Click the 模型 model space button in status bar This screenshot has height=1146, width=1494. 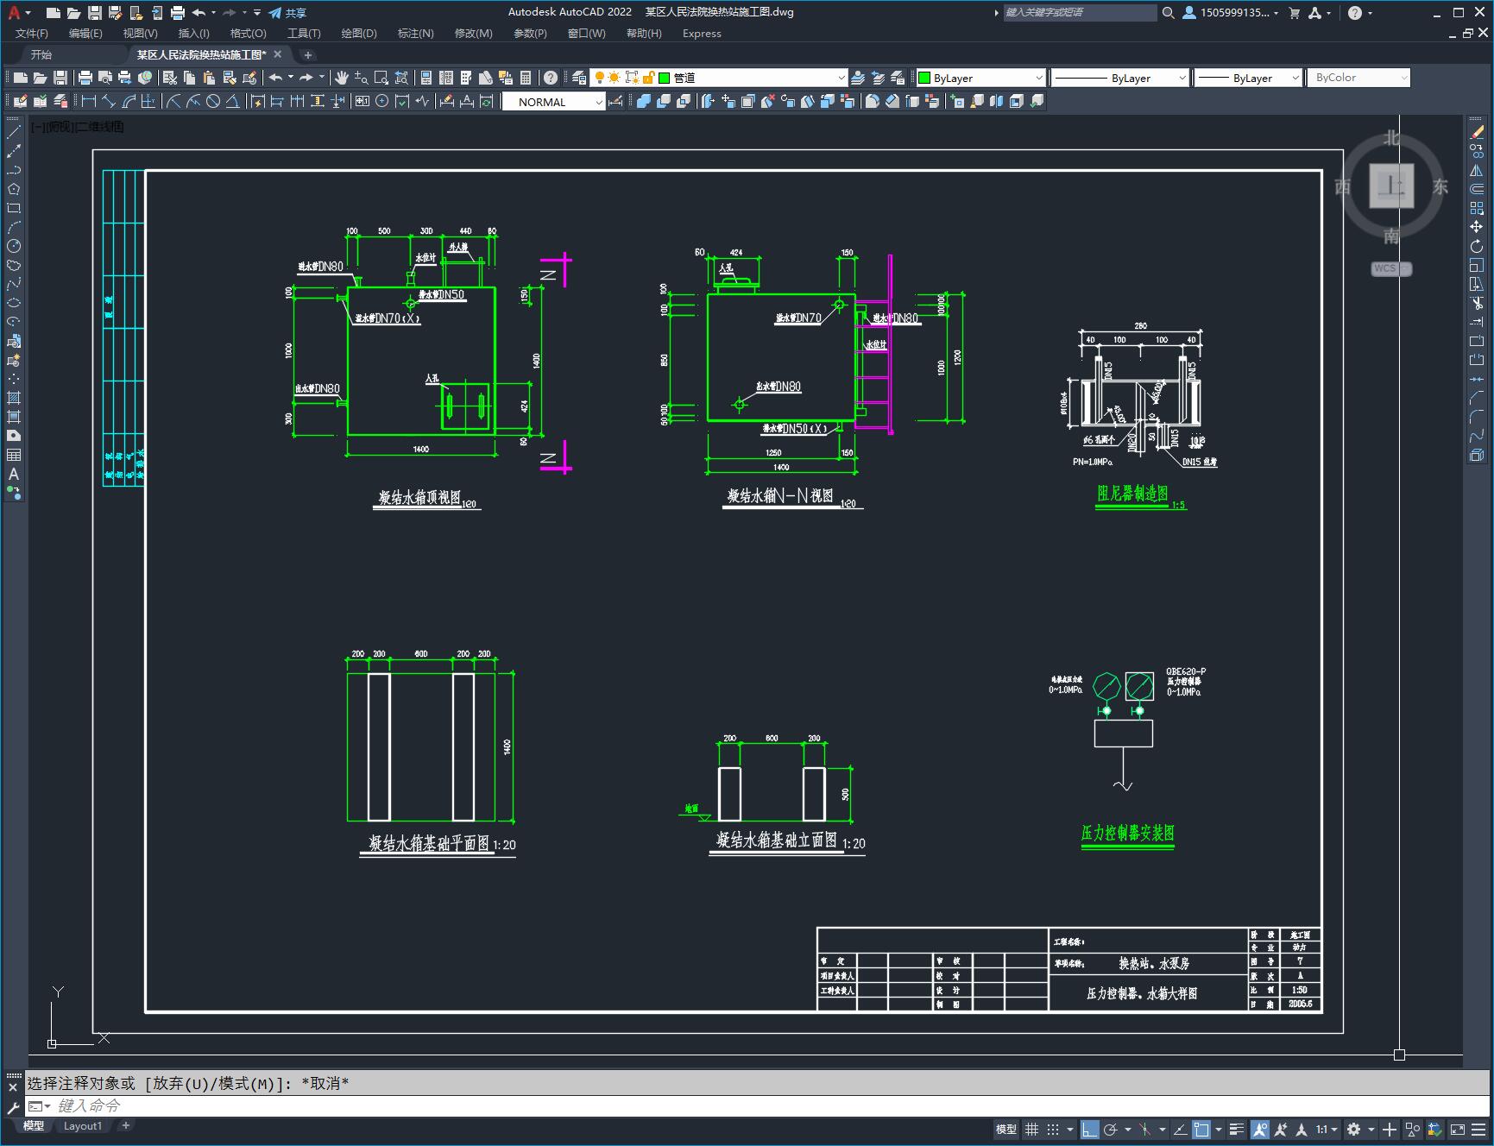(x=1006, y=1129)
